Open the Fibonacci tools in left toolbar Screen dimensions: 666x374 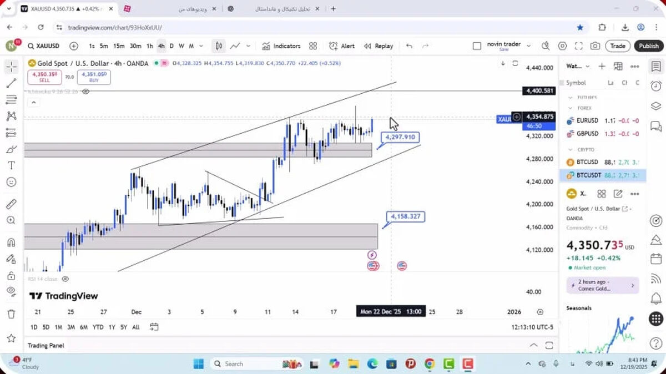[x=11, y=99]
